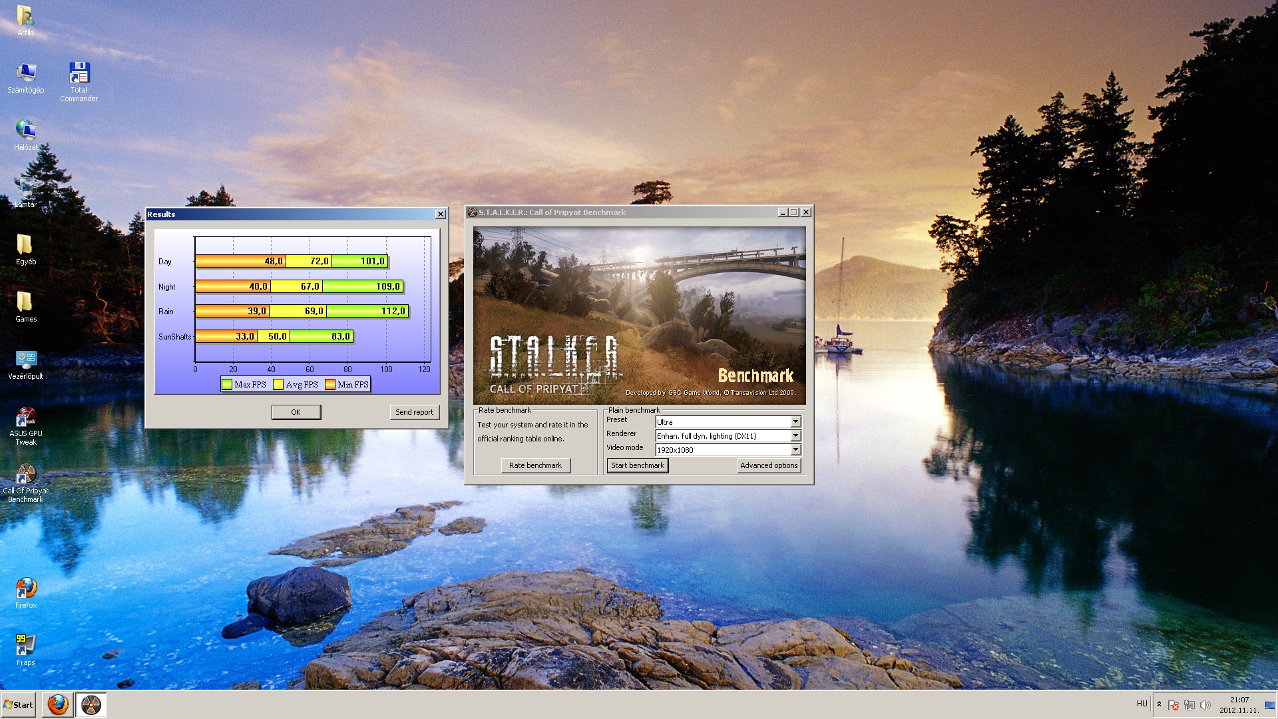Screen dimensions: 1278x719
Task: Click the Night row label in chart
Action: click(167, 287)
